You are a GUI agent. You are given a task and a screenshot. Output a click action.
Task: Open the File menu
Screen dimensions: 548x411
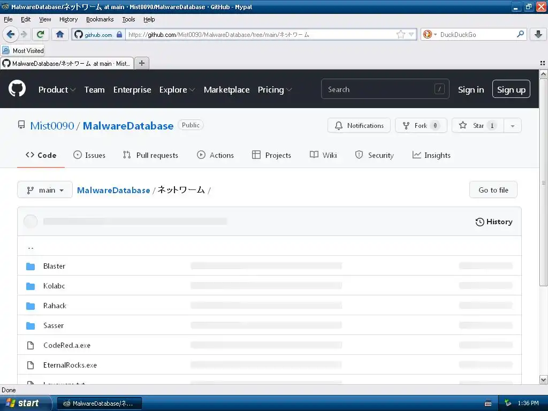point(7,19)
